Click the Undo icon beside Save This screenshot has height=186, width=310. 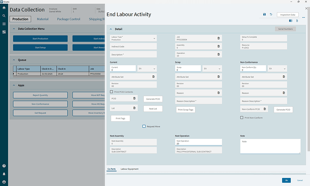coord(271,14)
